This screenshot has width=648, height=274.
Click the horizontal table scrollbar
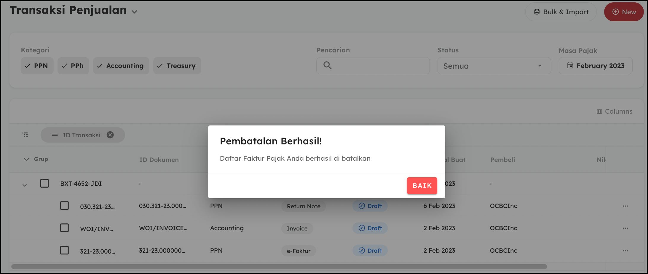coord(279,267)
